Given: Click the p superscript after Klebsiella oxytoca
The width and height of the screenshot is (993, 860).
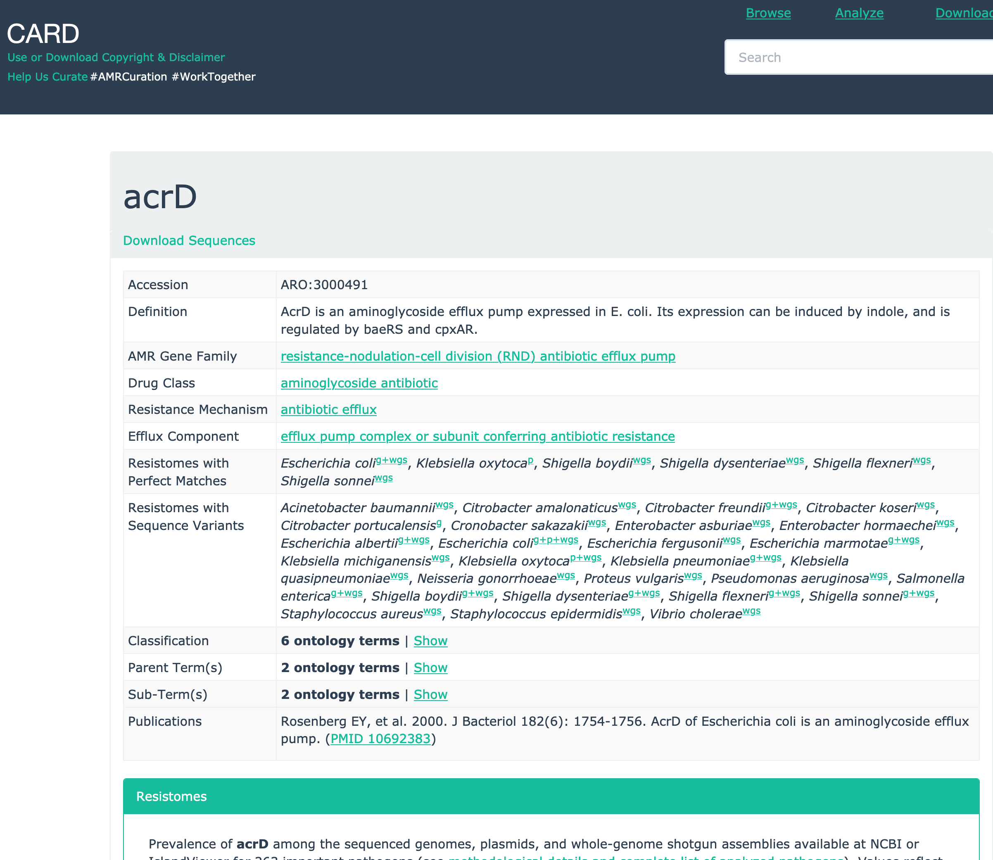Looking at the screenshot, I should tap(530, 460).
